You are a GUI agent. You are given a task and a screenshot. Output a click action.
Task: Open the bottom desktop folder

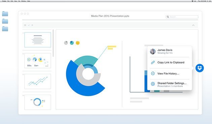[x=5, y=29]
